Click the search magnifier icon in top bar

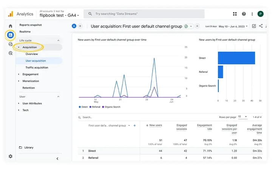(x=90, y=14)
